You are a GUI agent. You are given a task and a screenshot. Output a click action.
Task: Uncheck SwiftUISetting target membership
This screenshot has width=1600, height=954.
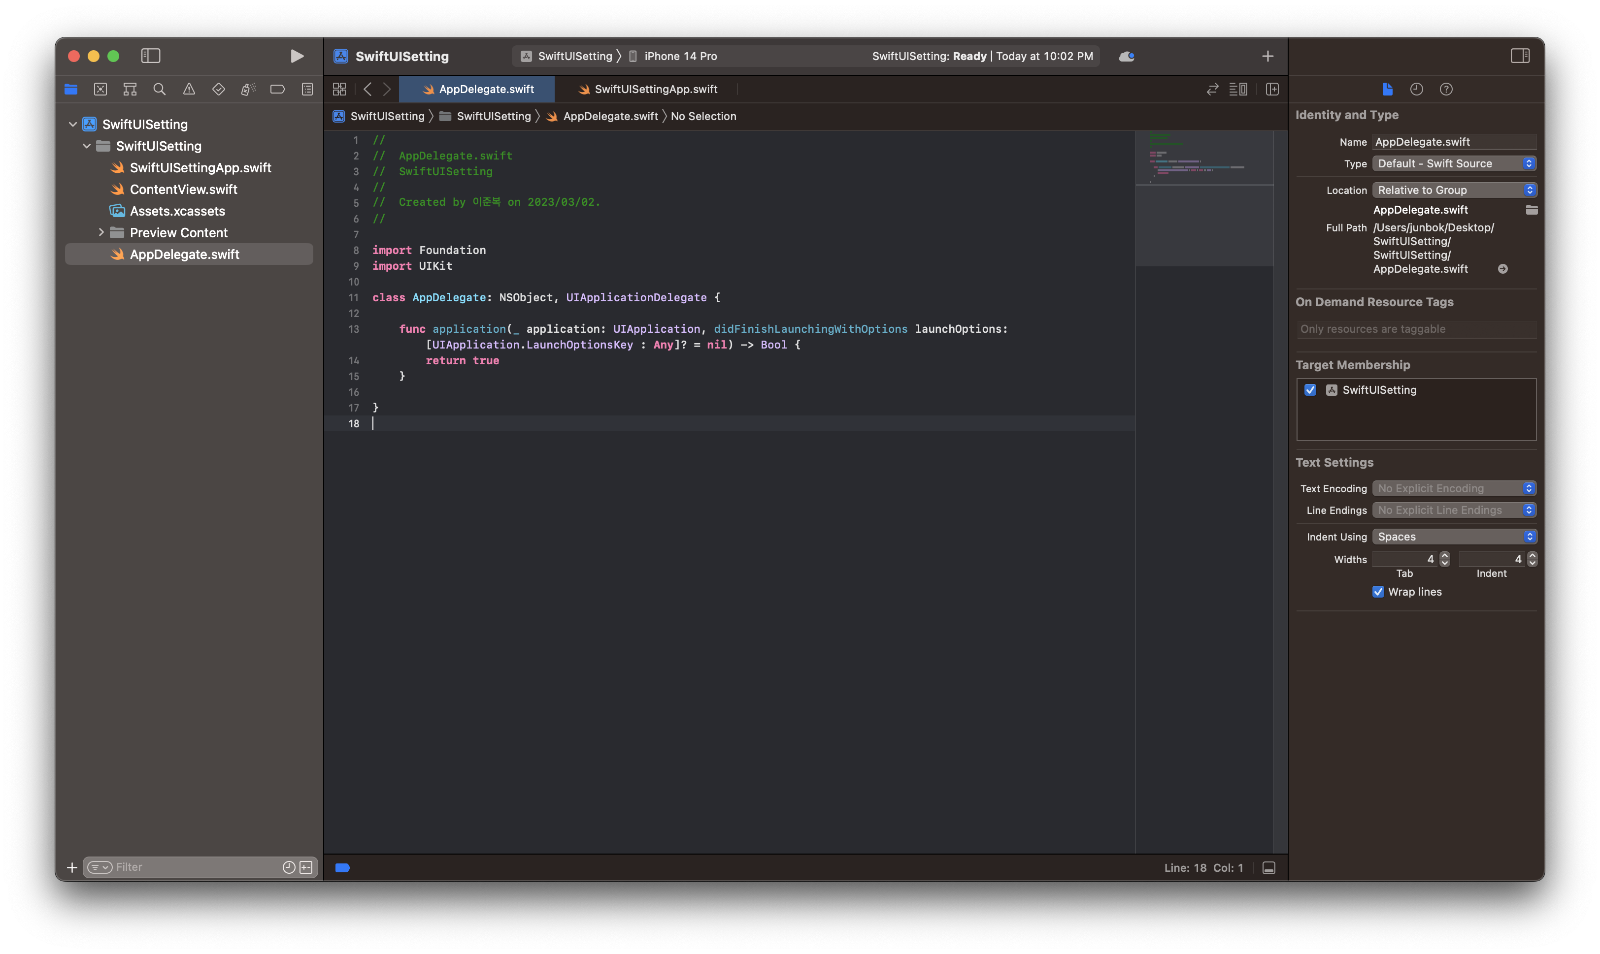(1310, 390)
